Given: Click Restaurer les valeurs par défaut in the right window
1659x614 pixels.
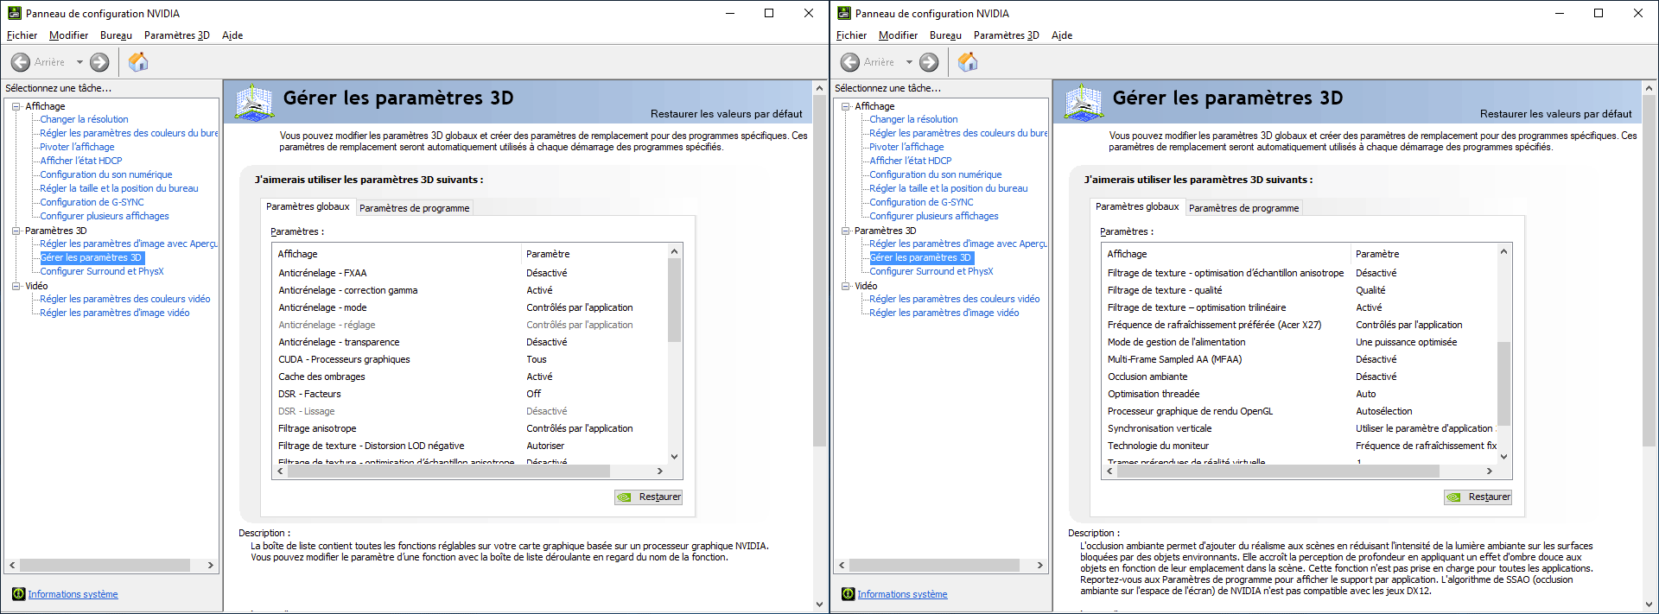Looking at the screenshot, I should (x=1555, y=114).
